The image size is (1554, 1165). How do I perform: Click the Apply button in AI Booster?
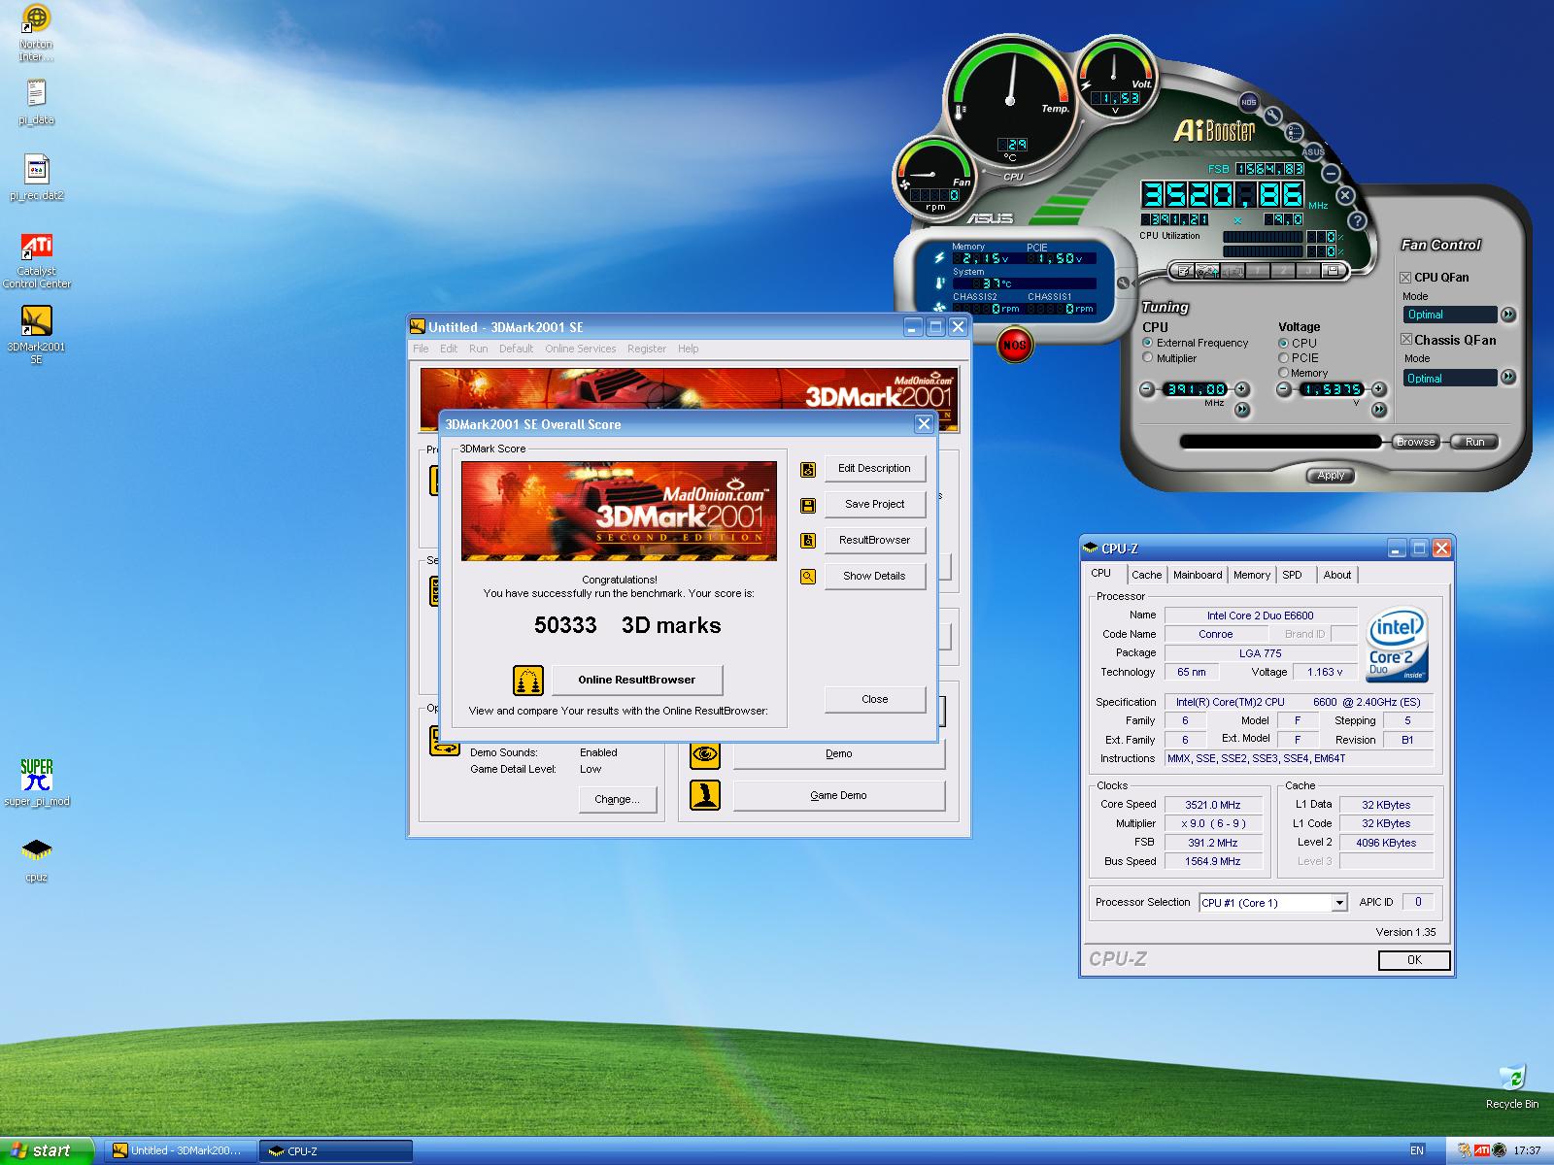tap(1331, 475)
